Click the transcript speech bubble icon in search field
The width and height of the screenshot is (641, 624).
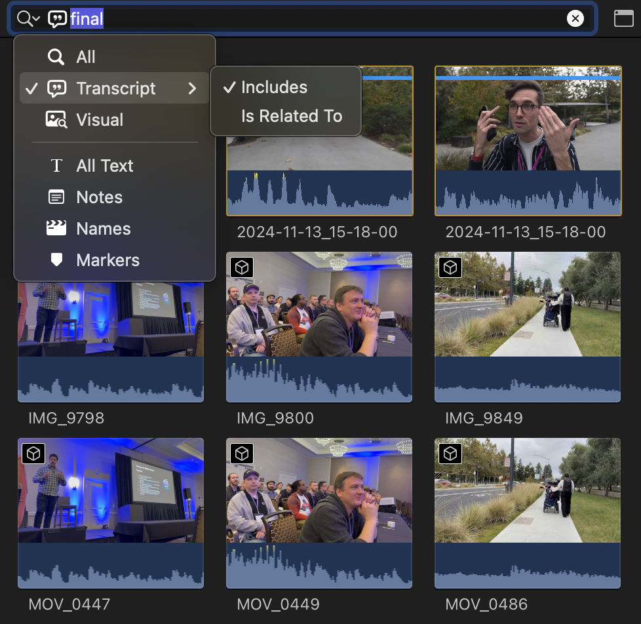58,18
